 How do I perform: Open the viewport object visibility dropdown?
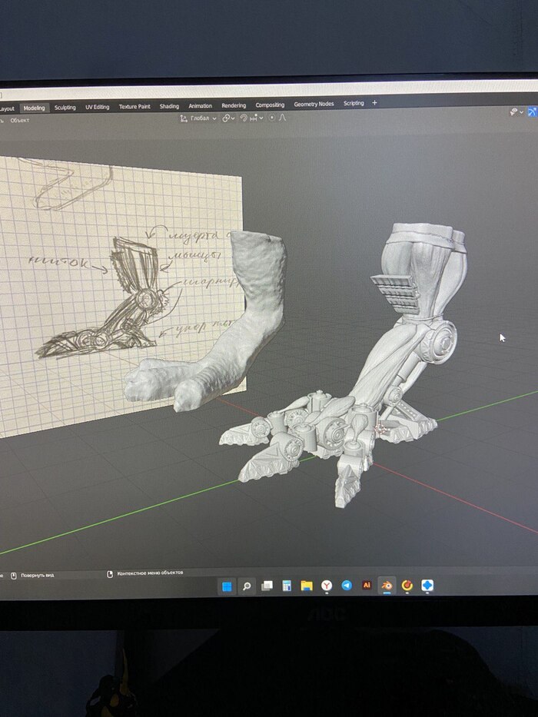(x=517, y=112)
